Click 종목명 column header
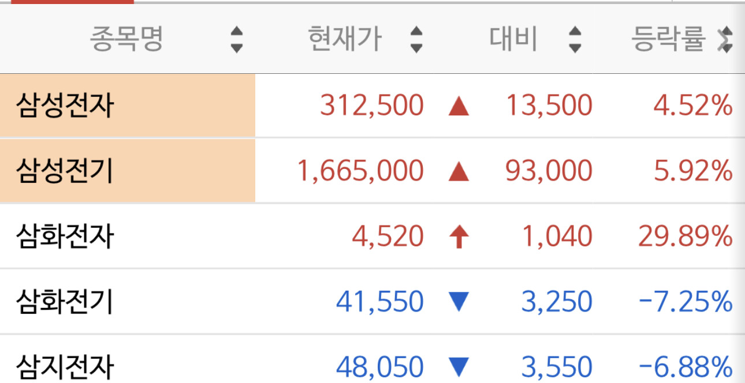 click(127, 39)
